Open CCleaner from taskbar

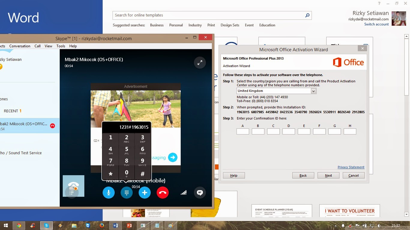[x=33, y=226]
